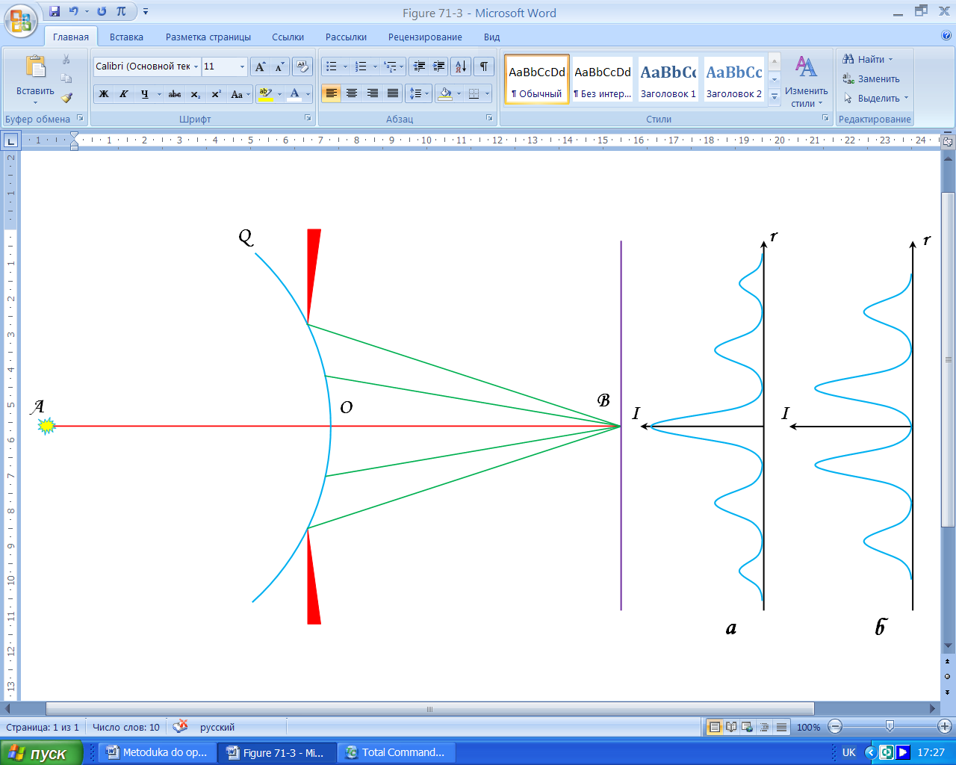Undo the last action
The image size is (956, 765).
[73, 11]
